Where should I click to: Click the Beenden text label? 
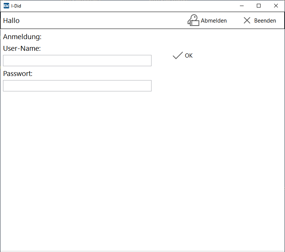[x=265, y=21]
